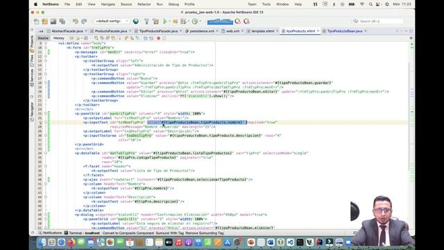Open Safari from the Dock
The height and width of the screenshot is (250, 444).
pos(62,242)
